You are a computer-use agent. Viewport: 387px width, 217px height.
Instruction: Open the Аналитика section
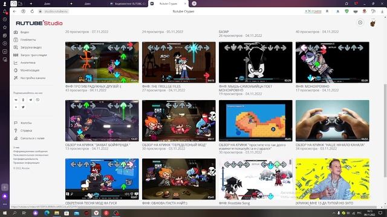[24, 63]
